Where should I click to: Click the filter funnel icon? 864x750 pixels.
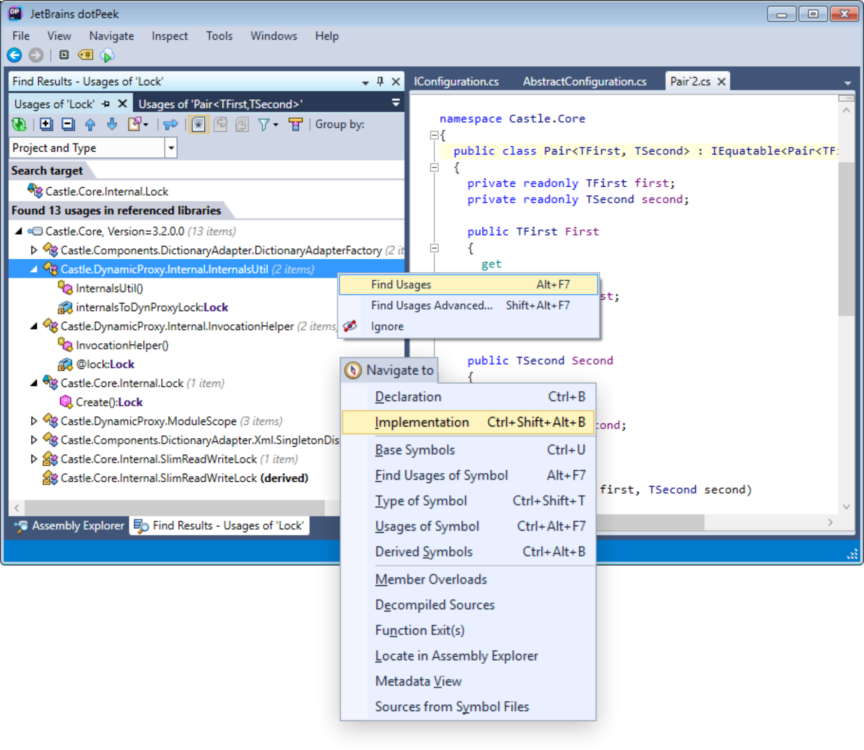point(264,125)
